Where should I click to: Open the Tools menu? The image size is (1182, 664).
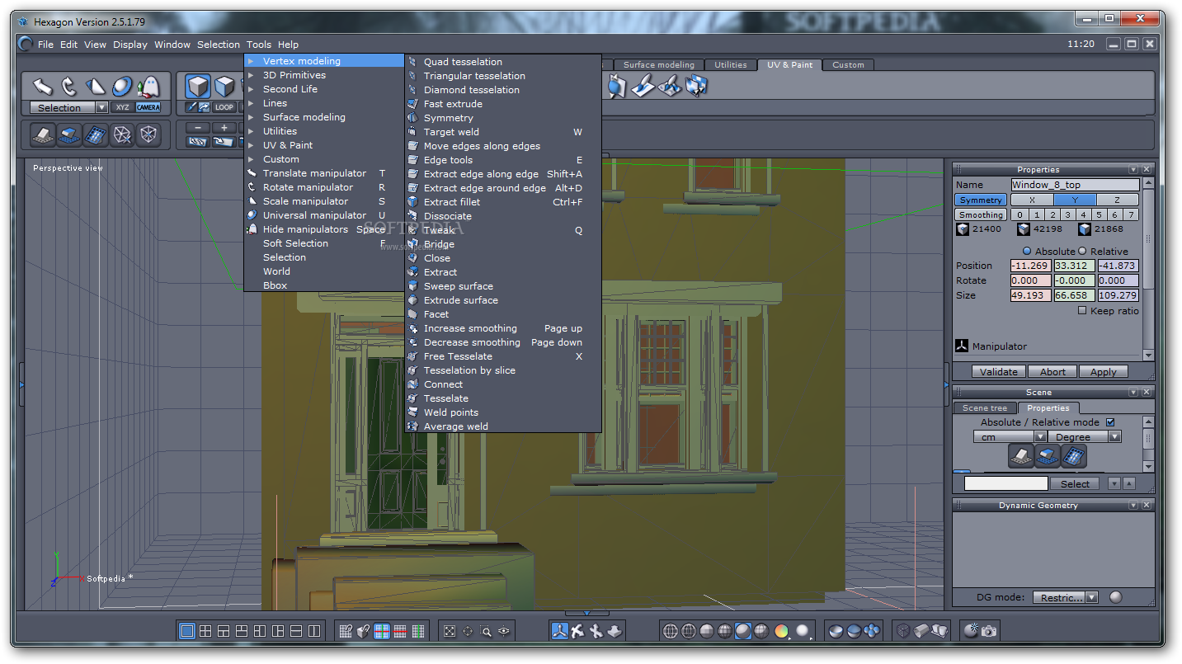[258, 45]
